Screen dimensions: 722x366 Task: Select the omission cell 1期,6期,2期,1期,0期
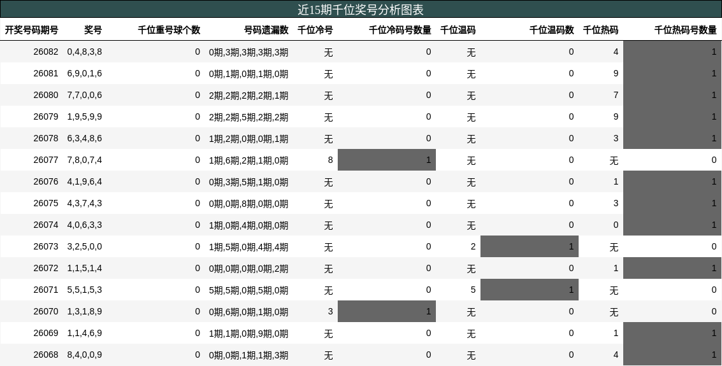point(249,160)
